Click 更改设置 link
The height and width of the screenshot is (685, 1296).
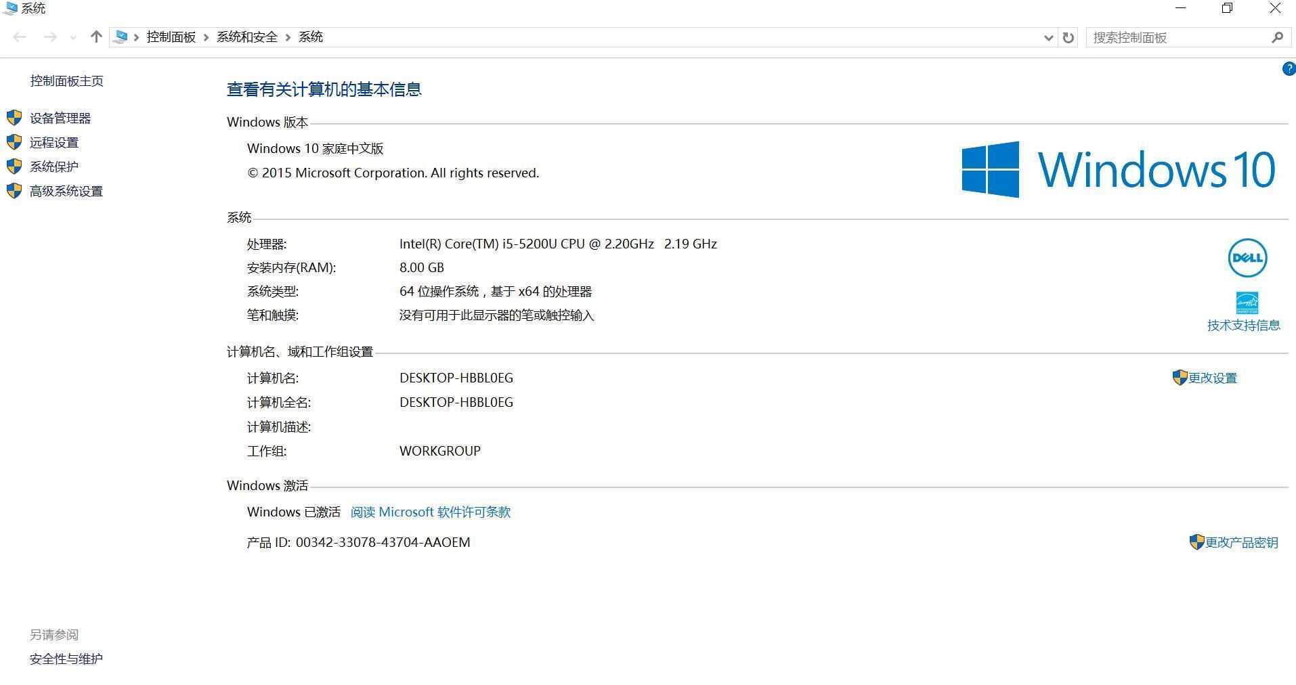click(x=1213, y=378)
